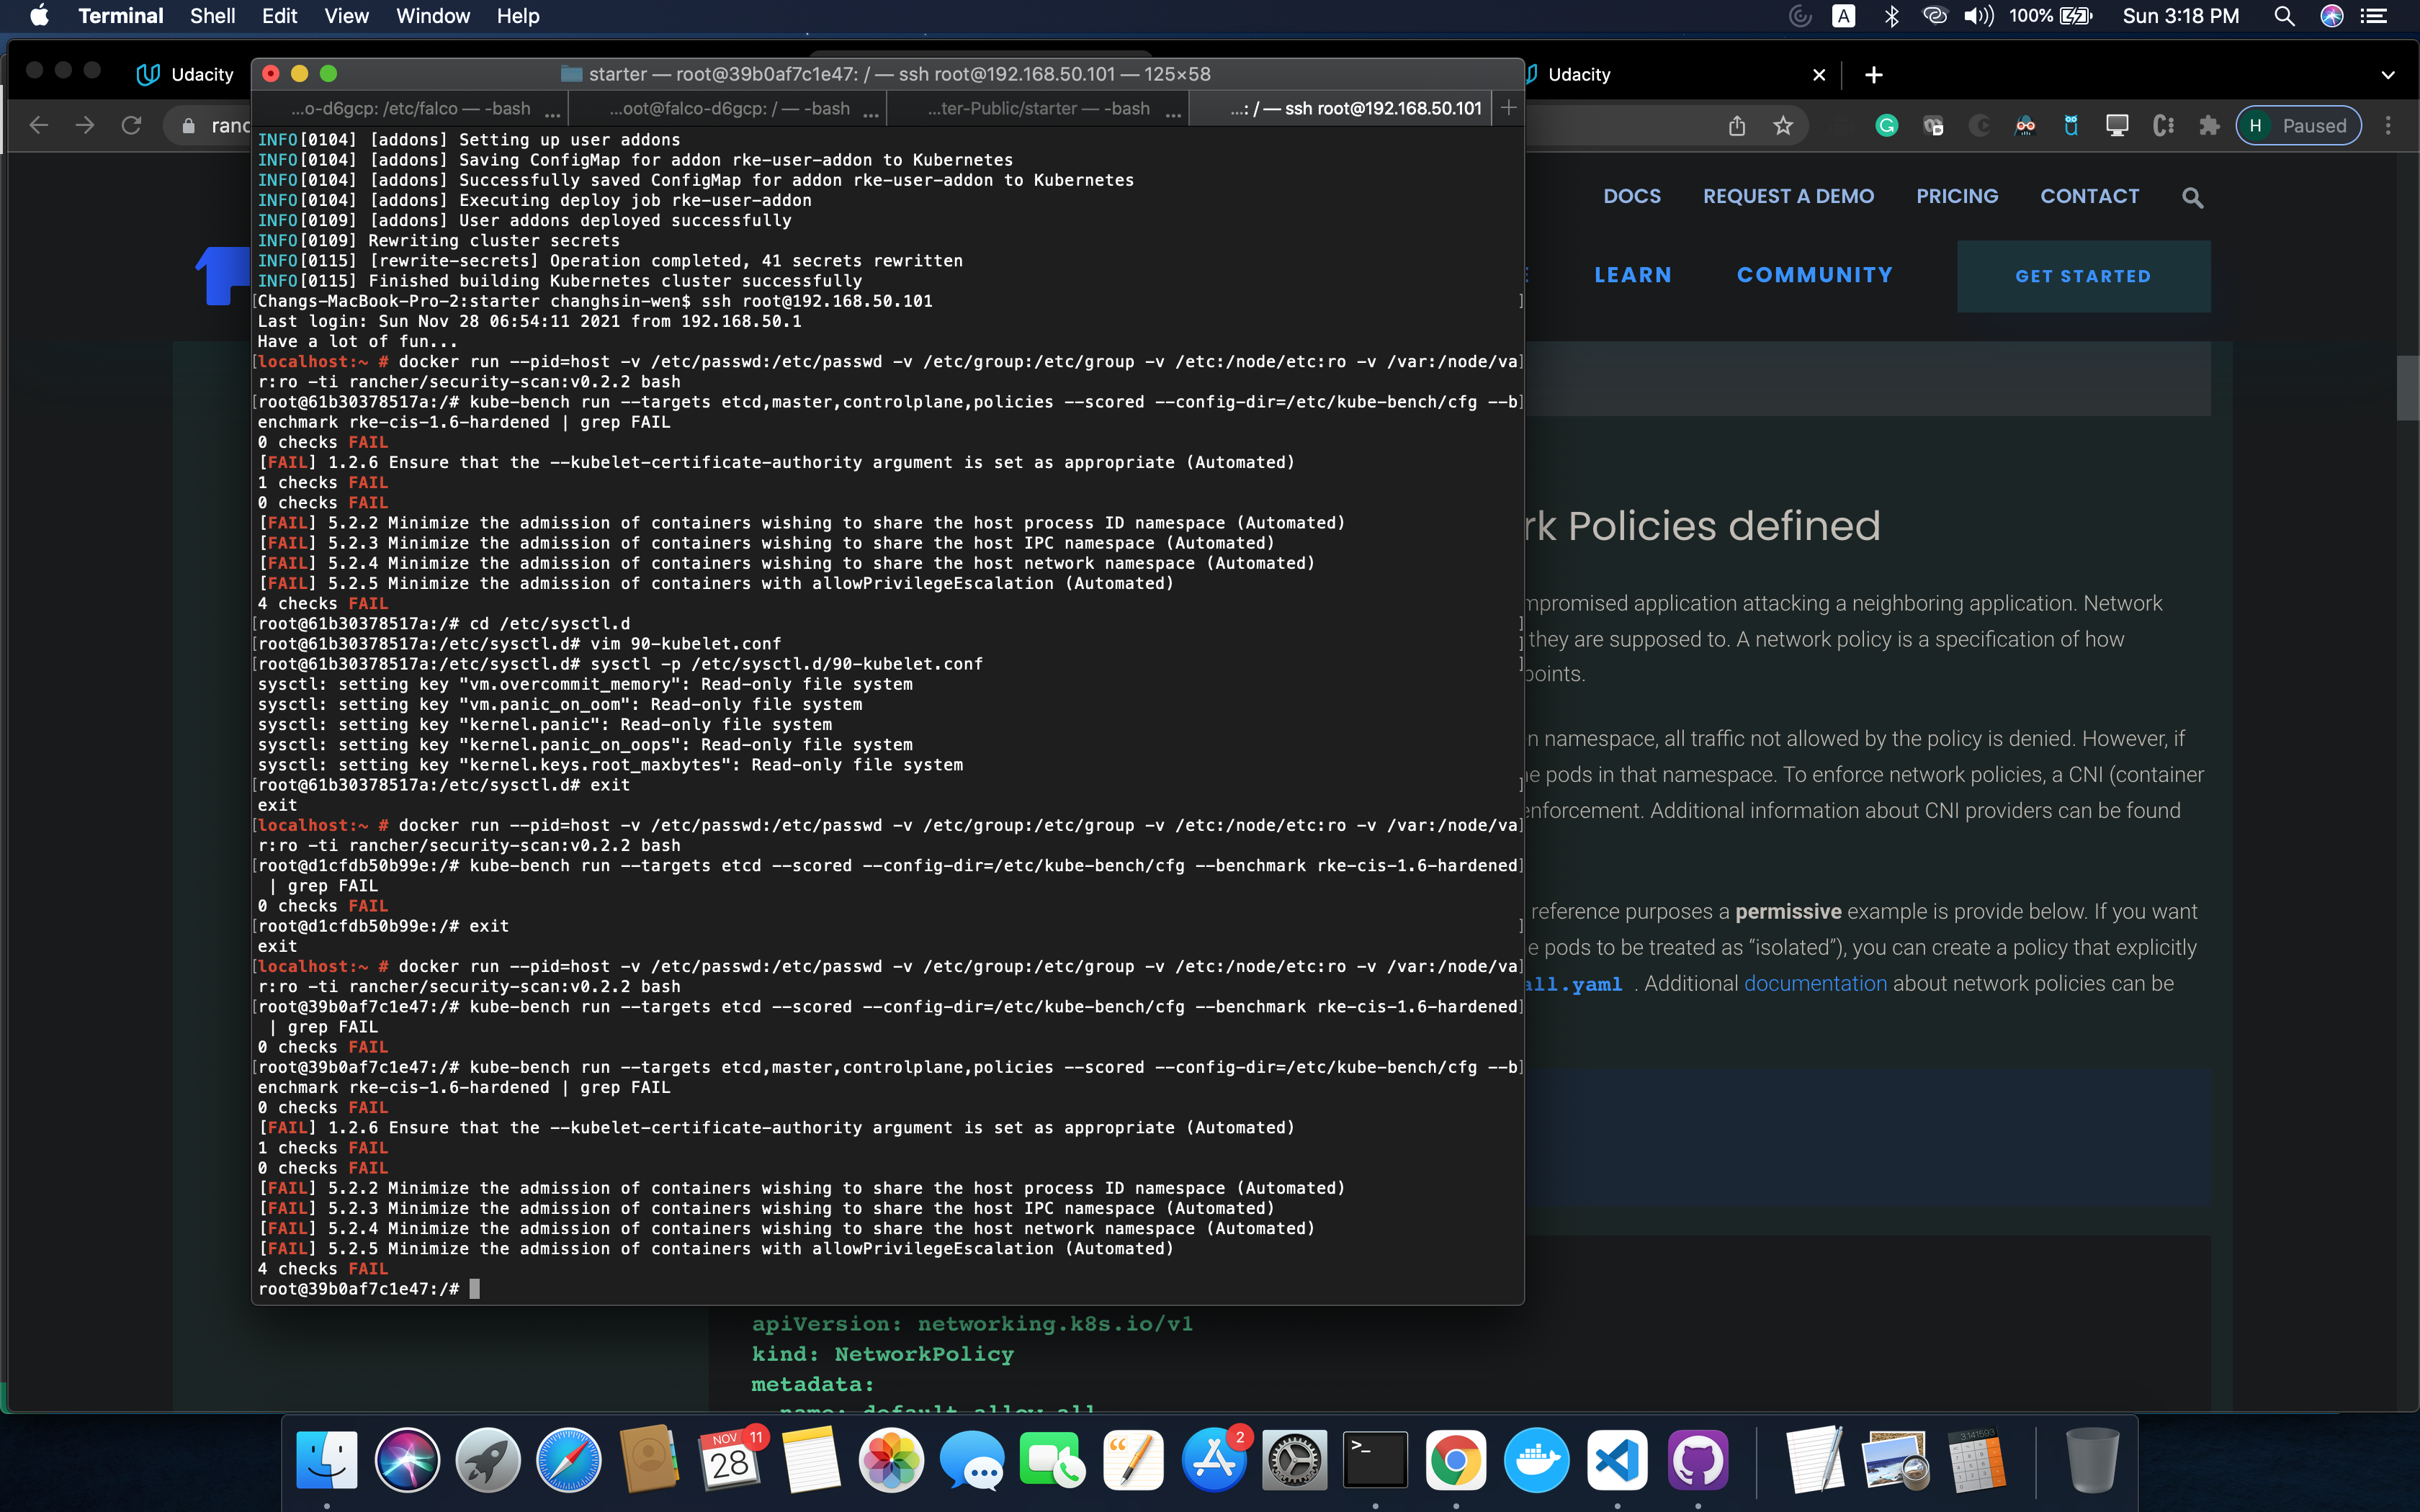Click the Chrome bookmark star icon
Viewport: 2420px width, 1512px height.
click(x=1783, y=126)
